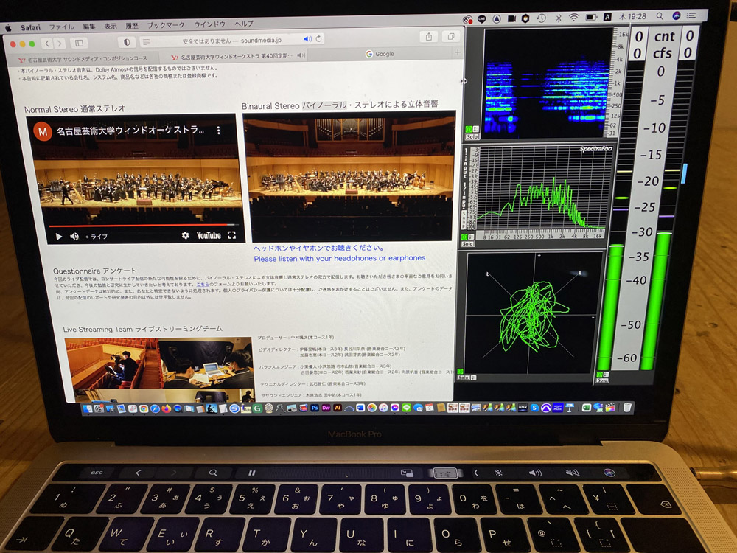Open YouTube player settings gear
The height and width of the screenshot is (553, 737).
pos(186,235)
